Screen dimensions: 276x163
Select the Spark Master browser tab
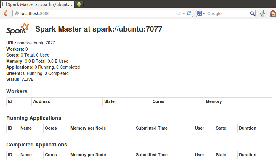[38, 4]
